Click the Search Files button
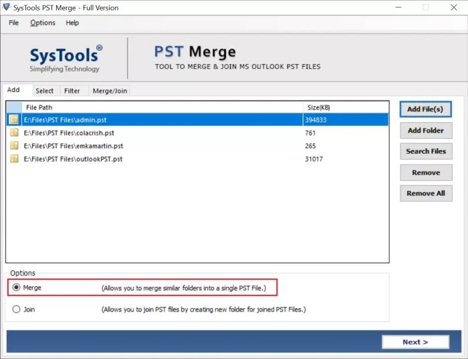Screen dimensions: 468x359 click(426, 151)
